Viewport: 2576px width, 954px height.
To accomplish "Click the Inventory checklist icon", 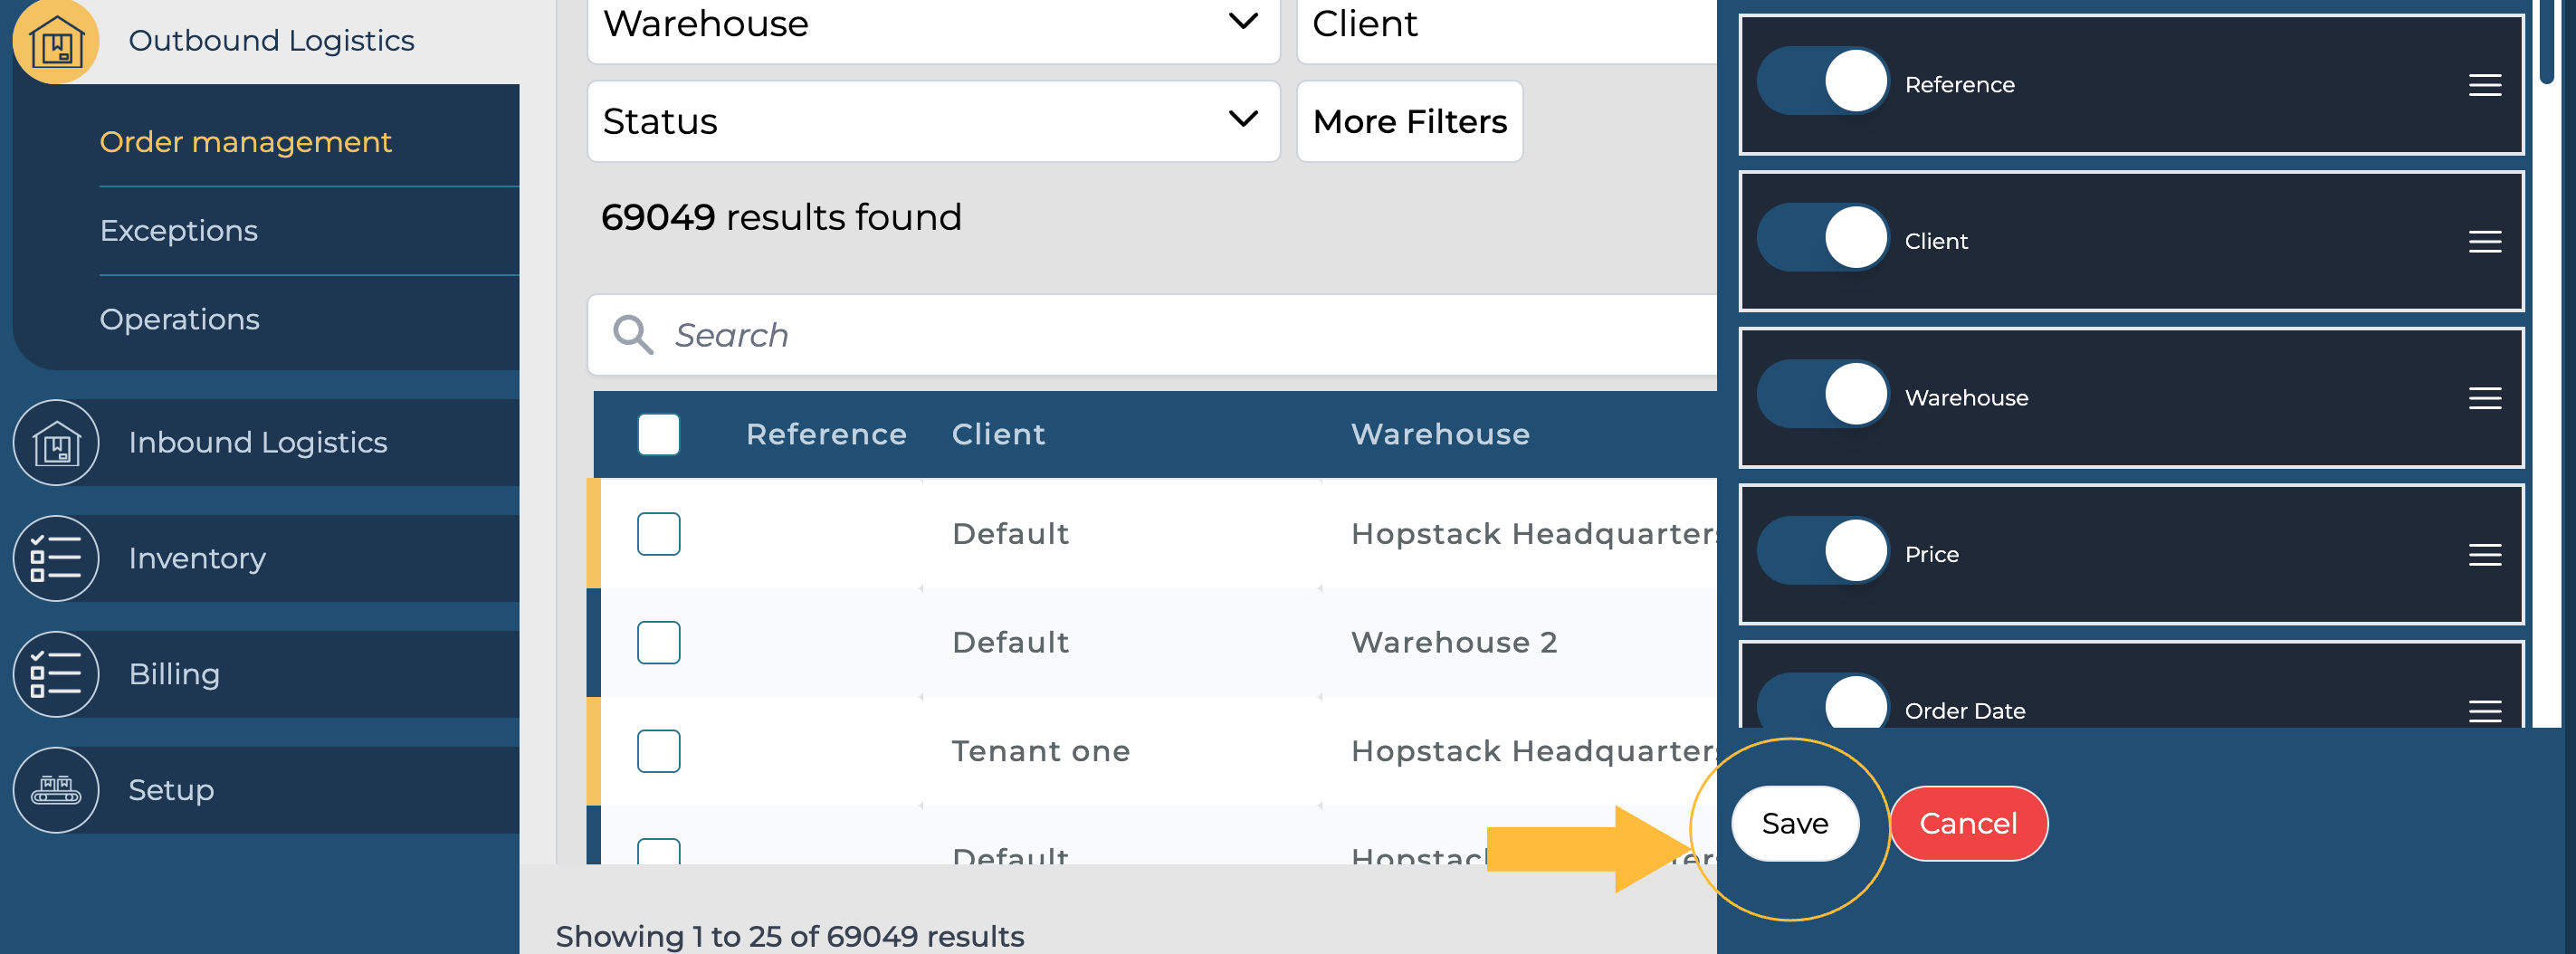I will click(56, 558).
